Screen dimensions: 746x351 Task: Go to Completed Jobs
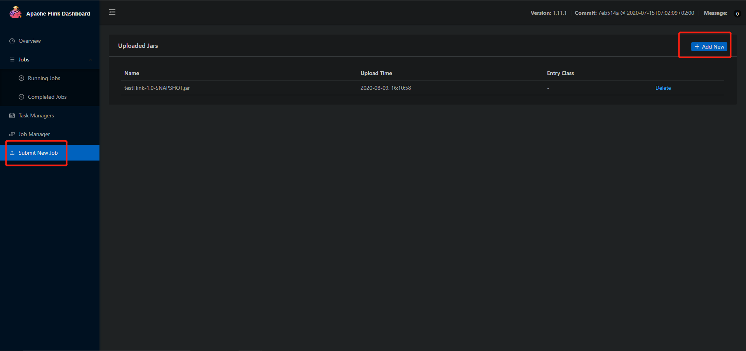(x=50, y=97)
